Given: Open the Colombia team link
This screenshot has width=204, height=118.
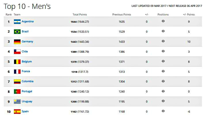Looking at the screenshot, I should pyautogui.click(x=27, y=81).
